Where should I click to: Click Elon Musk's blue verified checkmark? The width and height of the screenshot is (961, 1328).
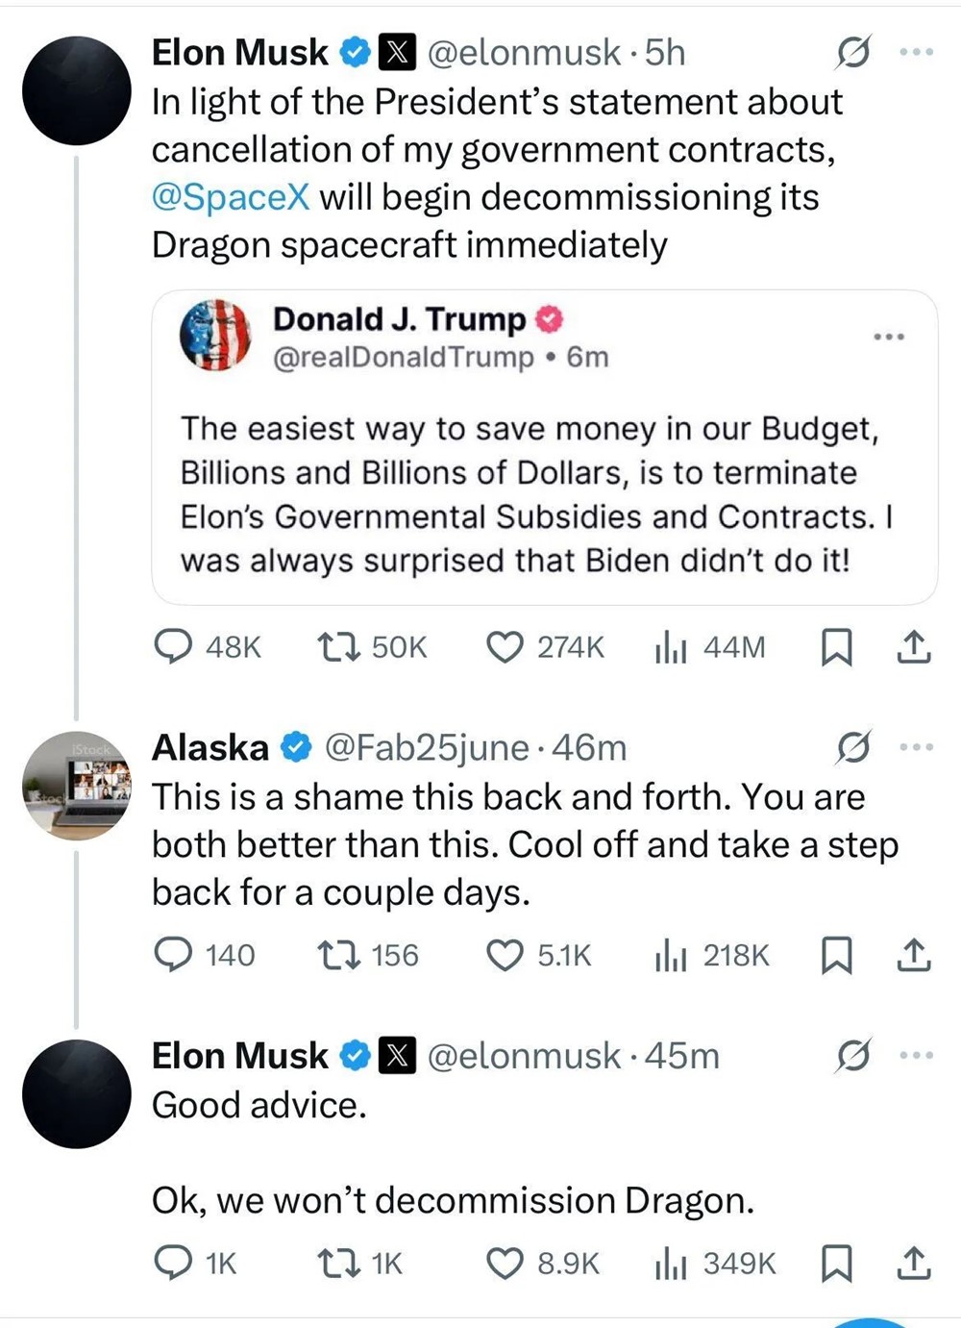coord(355,53)
